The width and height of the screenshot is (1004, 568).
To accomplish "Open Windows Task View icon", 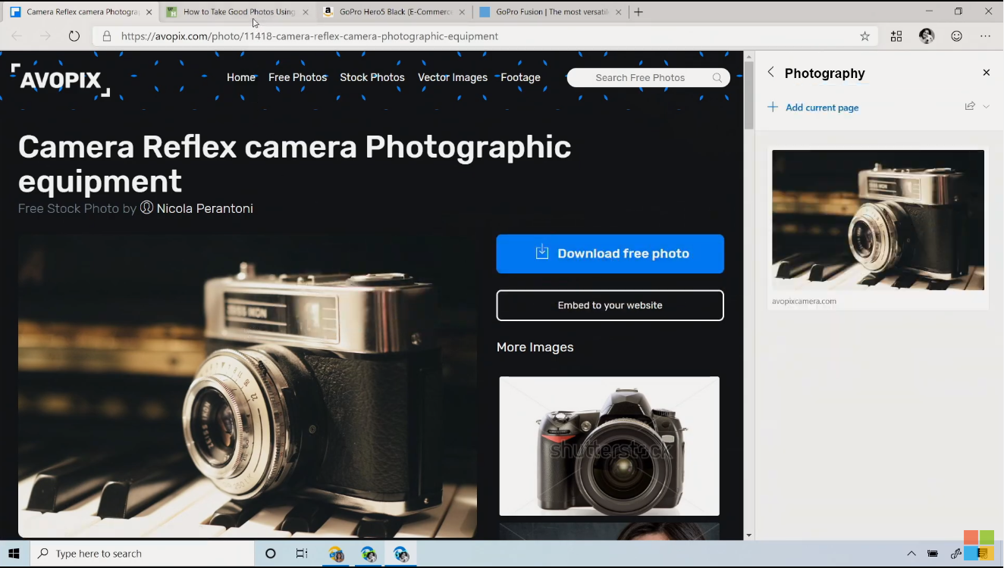I will [x=302, y=554].
